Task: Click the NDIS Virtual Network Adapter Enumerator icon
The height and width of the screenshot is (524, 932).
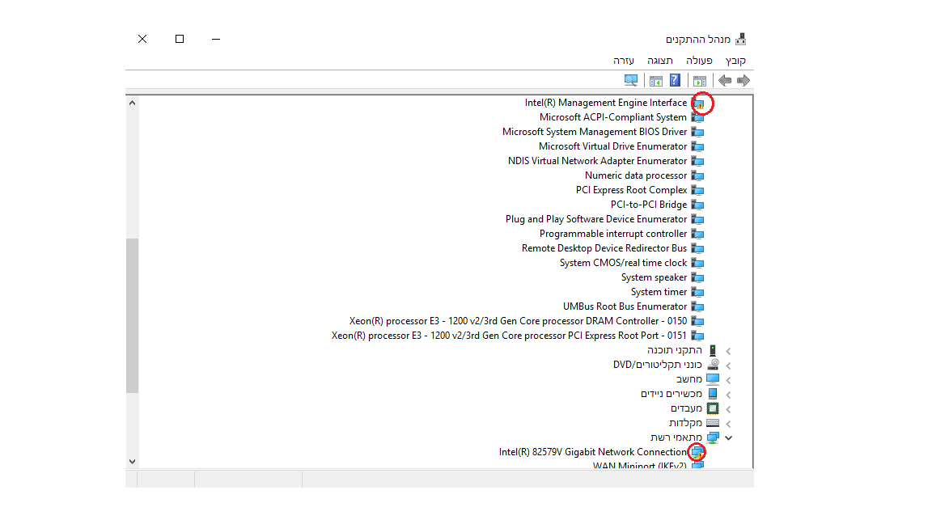Action: click(x=698, y=161)
